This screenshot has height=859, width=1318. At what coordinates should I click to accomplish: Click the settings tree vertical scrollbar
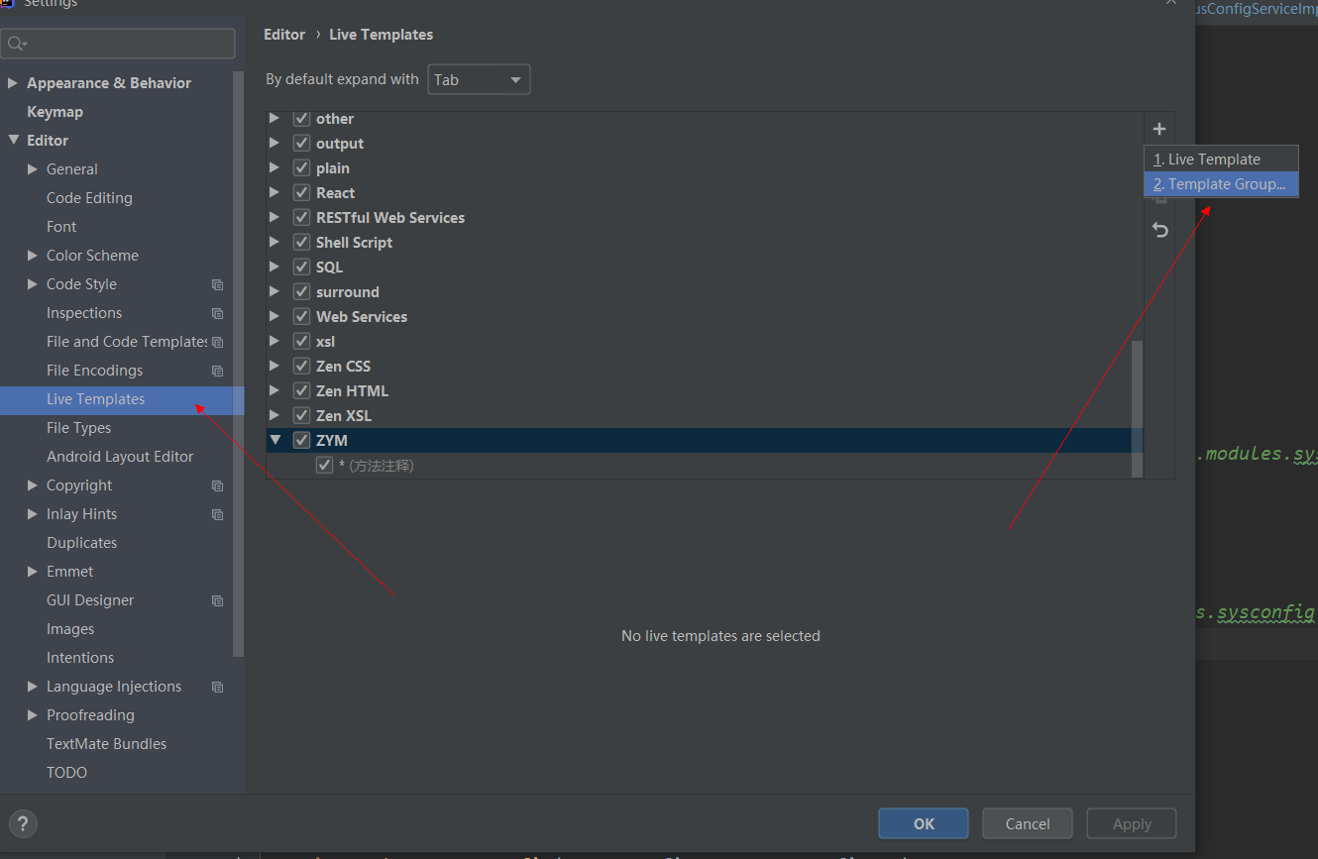pyautogui.click(x=238, y=363)
